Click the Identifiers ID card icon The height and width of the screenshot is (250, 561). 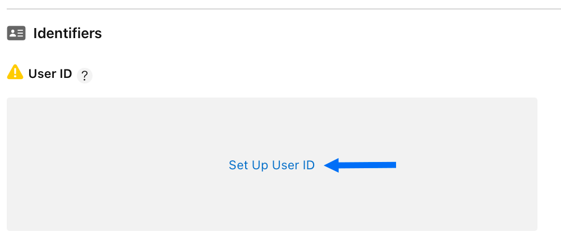(16, 33)
